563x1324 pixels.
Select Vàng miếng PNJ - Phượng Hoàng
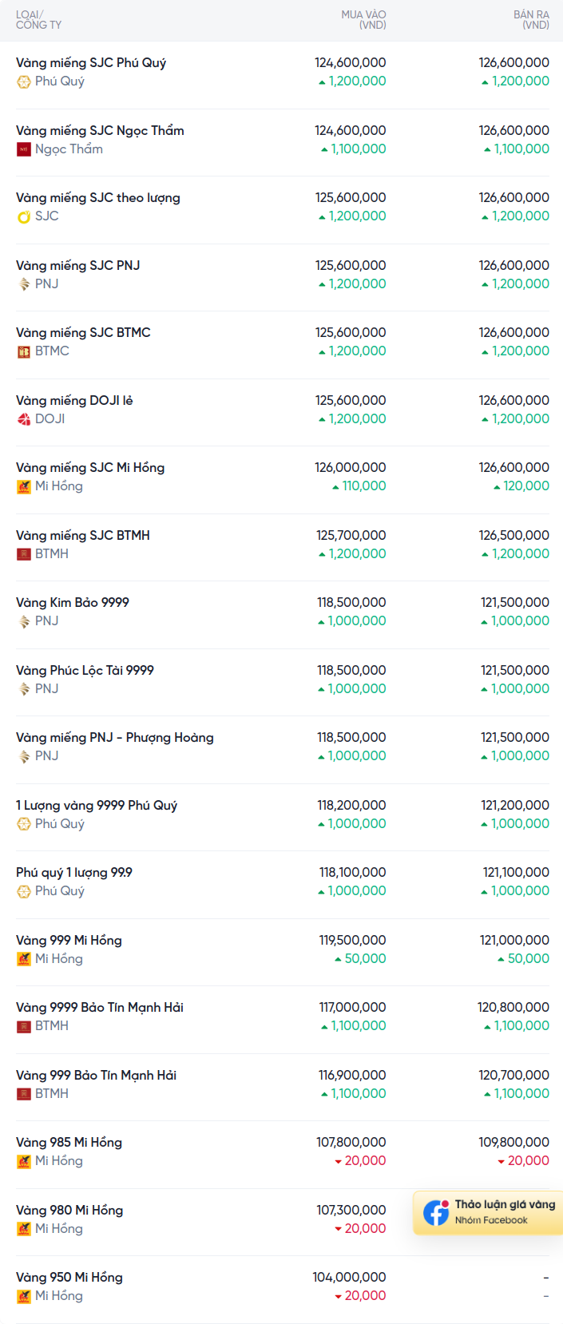click(x=115, y=737)
